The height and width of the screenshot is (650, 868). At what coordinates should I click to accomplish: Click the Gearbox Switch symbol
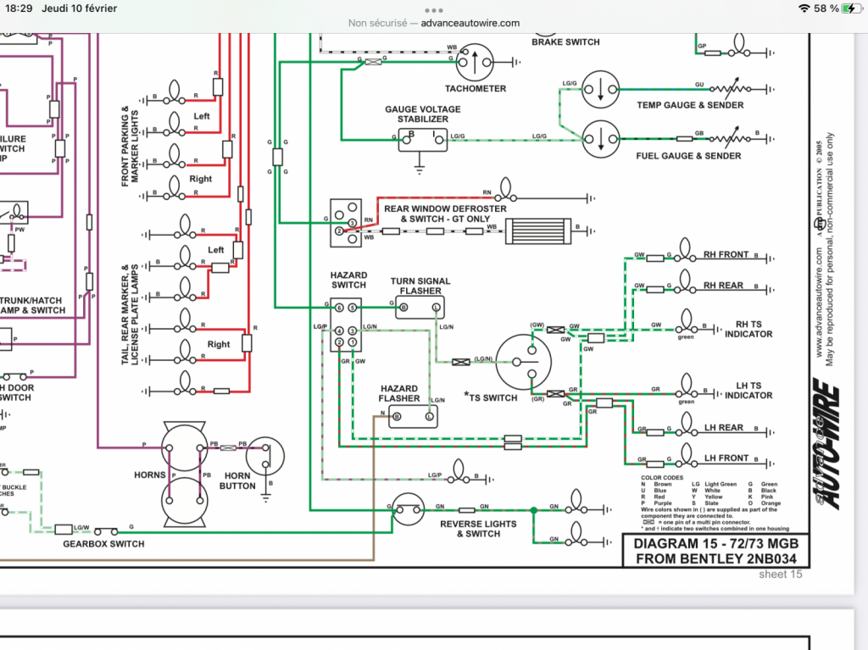point(106,531)
